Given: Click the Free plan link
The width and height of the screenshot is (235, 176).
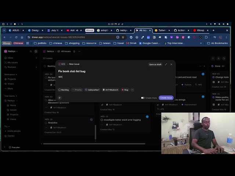Looking at the screenshot, I should click(x=14, y=147).
